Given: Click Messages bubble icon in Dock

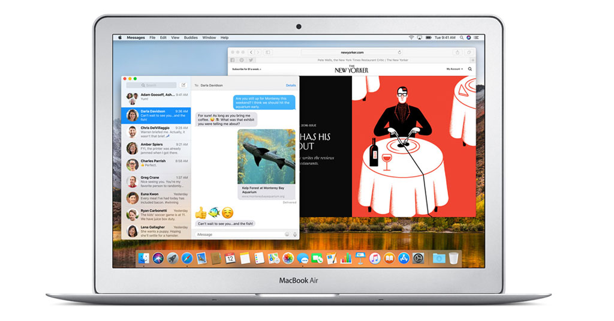Looking at the screenshot, I should click(x=303, y=258).
